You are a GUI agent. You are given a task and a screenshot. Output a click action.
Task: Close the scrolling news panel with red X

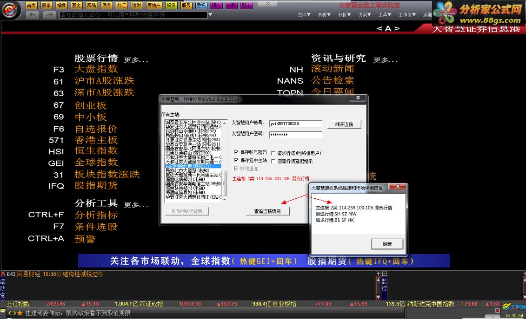click(x=3, y=274)
